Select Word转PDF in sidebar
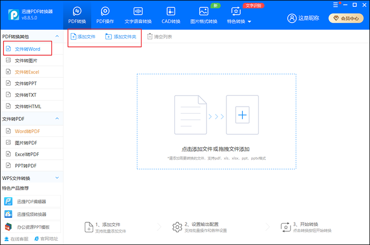370x245 pixels. 32,131
